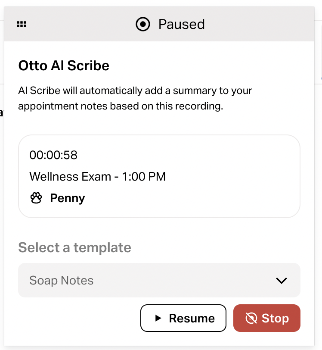Select the Wellness Exam - 1:00 PM text
The height and width of the screenshot is (350, 322).
coord(97,176)
